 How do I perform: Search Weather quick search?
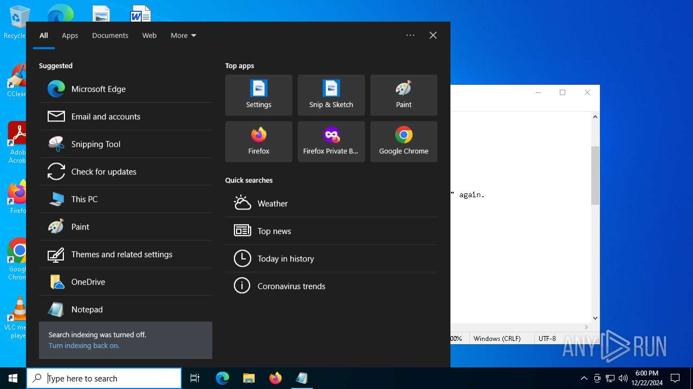(331, 203)
